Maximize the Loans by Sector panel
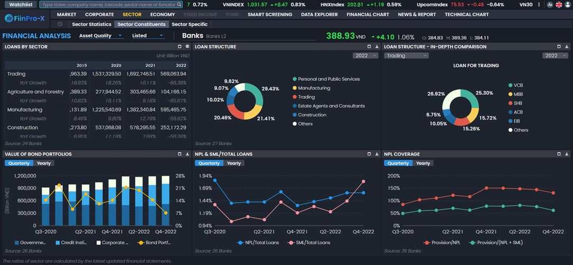Viewport: 573px width, 265px height. pos(180,47)
